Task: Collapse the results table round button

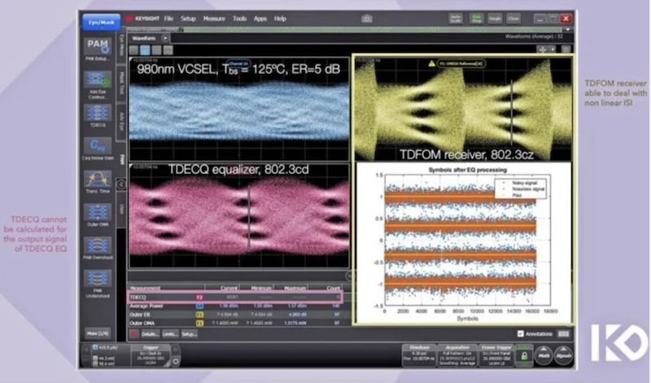Action: point(349,275)
